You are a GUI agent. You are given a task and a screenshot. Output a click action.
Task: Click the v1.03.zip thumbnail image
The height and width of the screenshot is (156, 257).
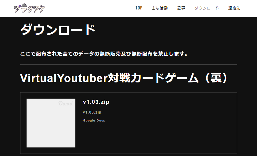point(51,123)
